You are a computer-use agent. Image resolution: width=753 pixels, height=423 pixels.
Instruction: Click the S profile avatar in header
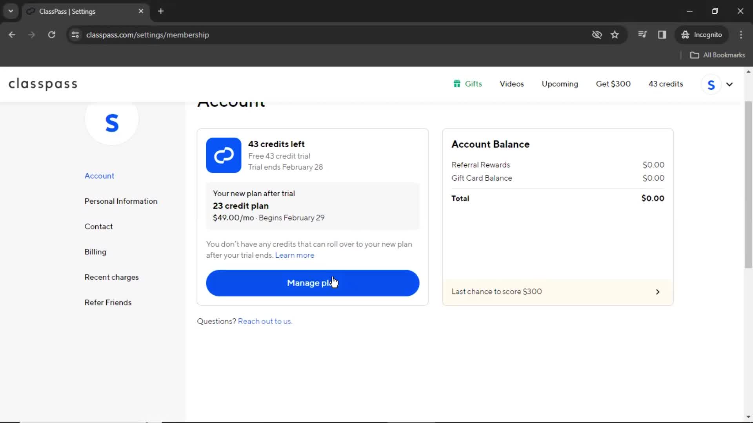[x=711, y=84]
